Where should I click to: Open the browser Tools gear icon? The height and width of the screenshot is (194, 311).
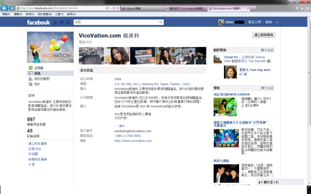308,8
